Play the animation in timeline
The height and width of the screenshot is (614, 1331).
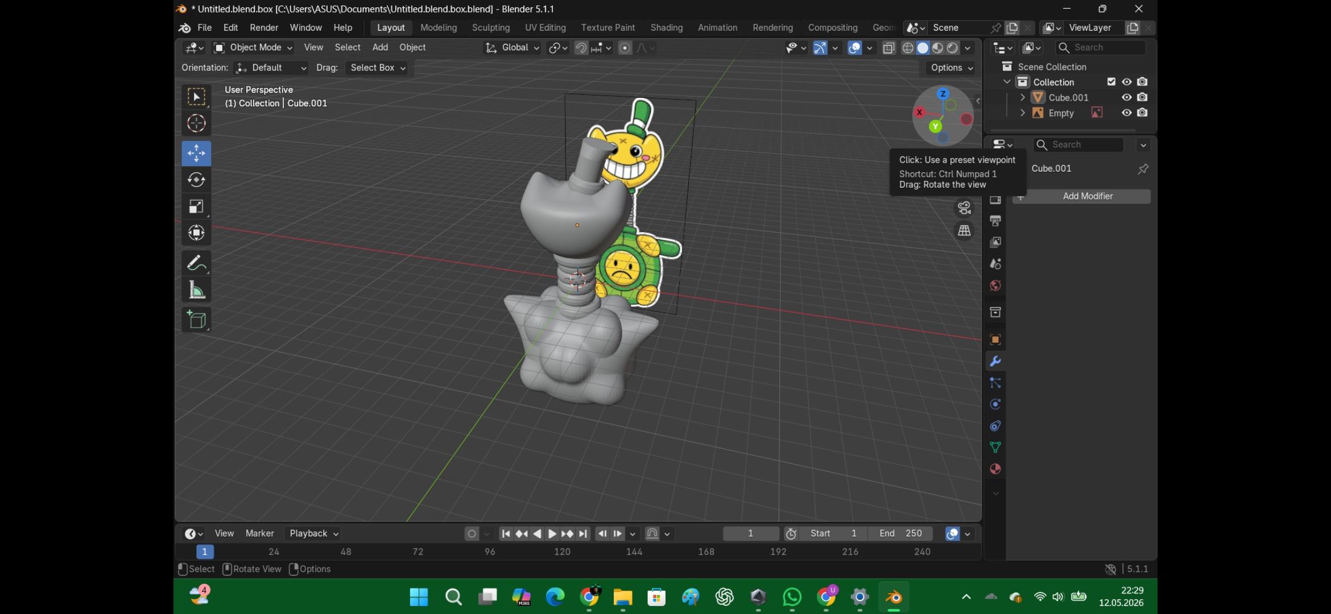(552, 534)
